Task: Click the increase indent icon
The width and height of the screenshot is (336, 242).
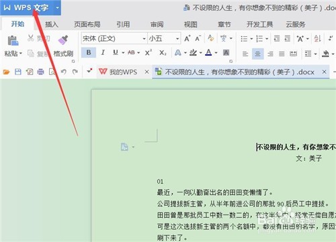Action: point(288,39)
